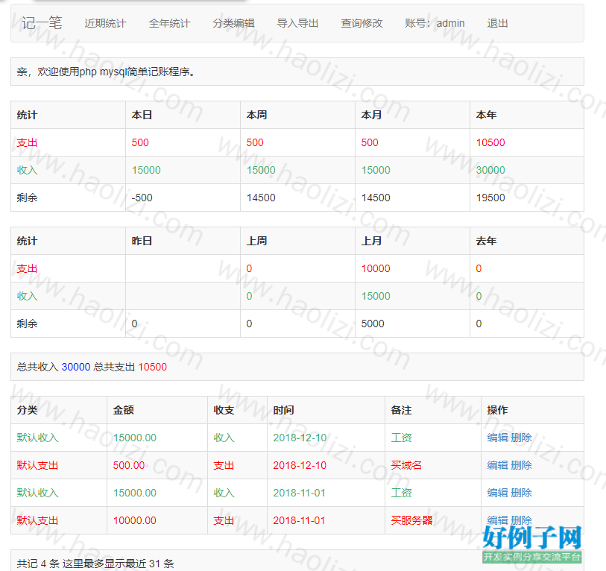
Task: Delete the 买域名 expense record
Action: pyautogui.click(x=521, y=465)
